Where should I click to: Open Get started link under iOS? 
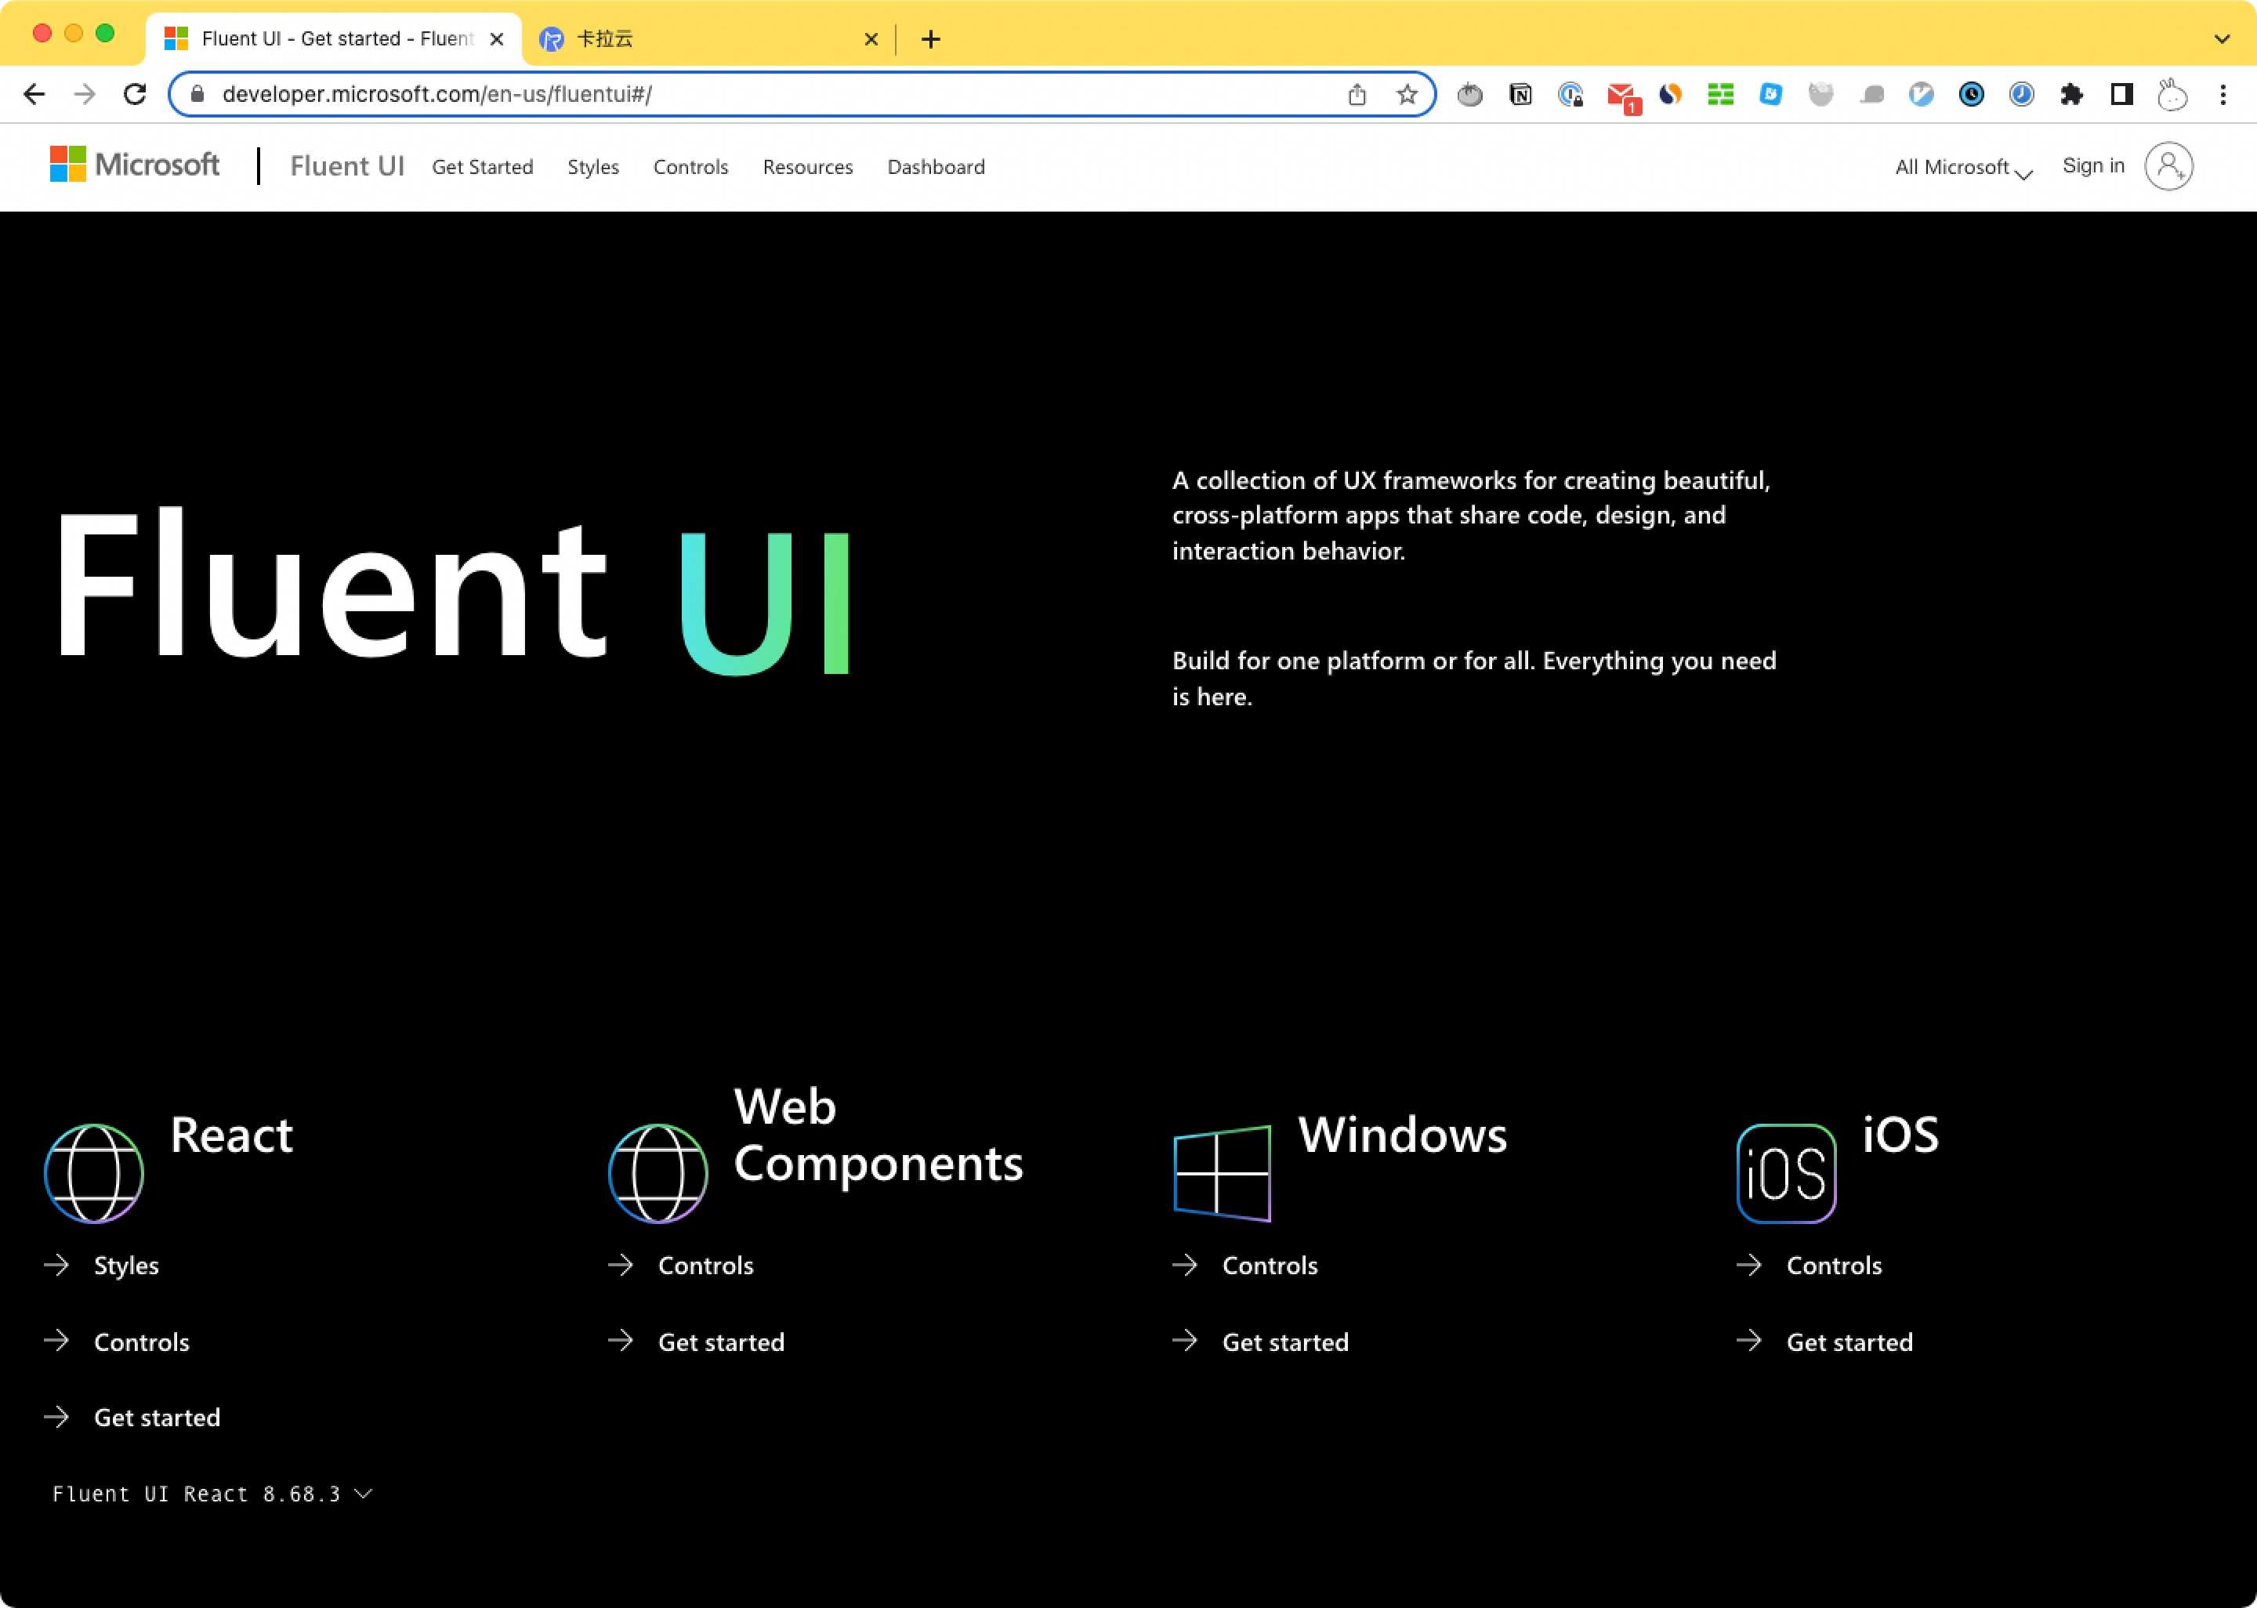tap(1849, 1342)
